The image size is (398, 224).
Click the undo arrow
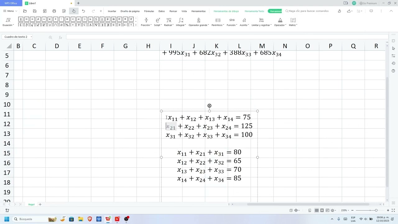(x=83, y=11)
